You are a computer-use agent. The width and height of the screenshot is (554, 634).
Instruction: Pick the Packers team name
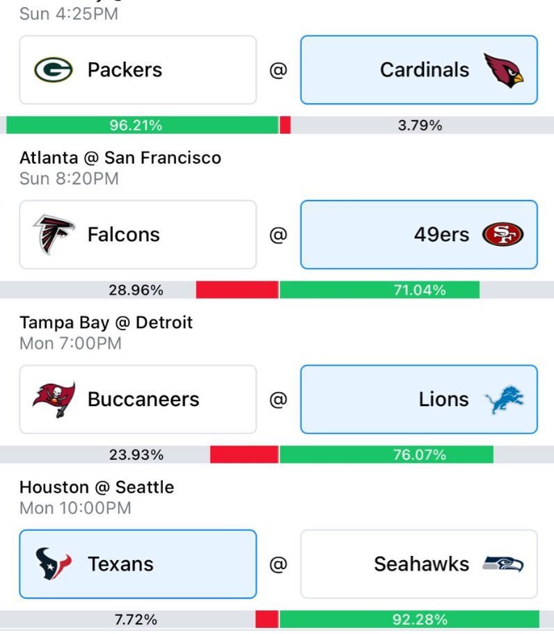click(125, 70)
